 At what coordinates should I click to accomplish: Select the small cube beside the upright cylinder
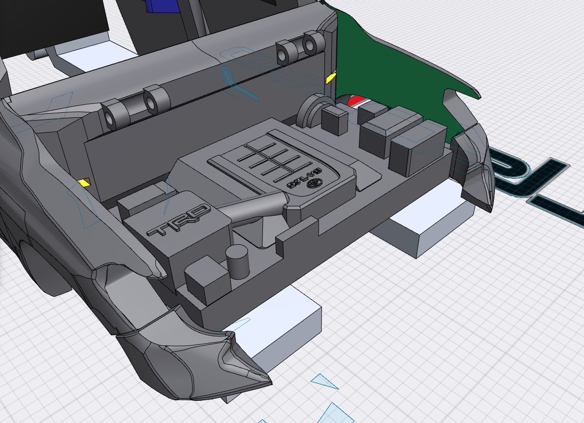(x=207, y=279)
